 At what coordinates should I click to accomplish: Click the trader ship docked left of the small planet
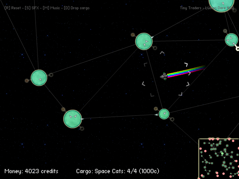click(x=156, y=115)
